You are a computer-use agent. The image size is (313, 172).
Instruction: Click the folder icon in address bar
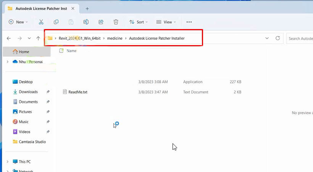click(50, 38)
